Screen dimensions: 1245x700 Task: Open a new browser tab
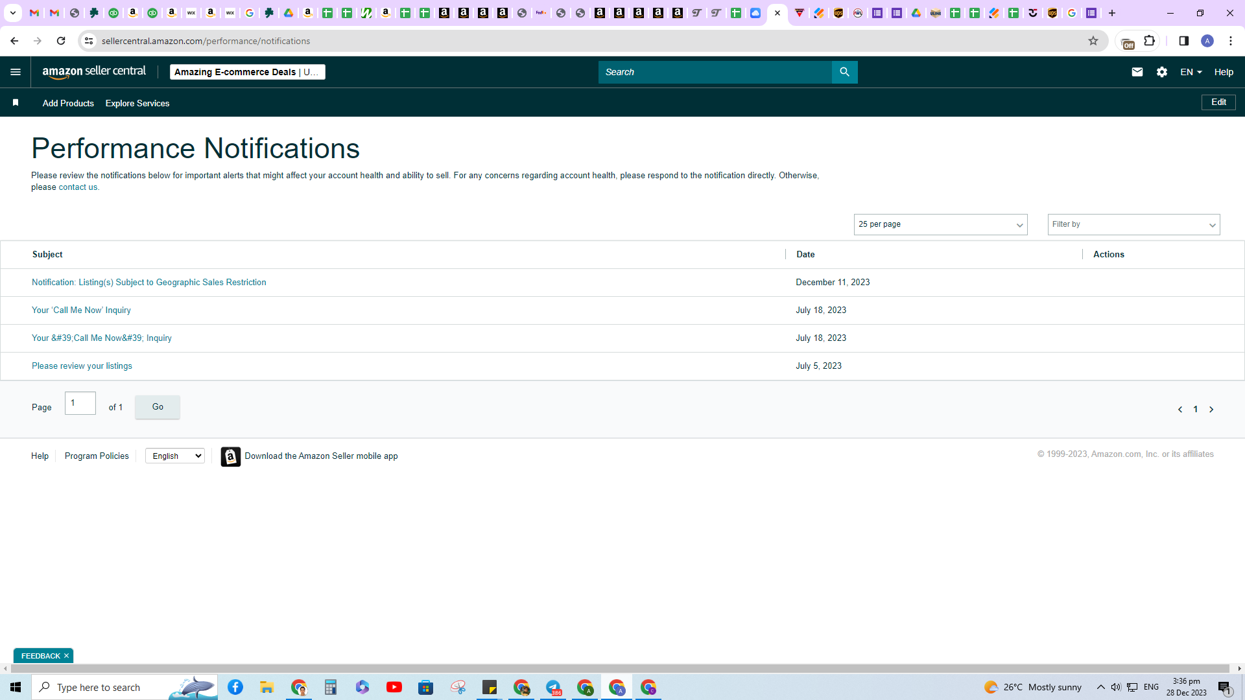coord(1112,13)
